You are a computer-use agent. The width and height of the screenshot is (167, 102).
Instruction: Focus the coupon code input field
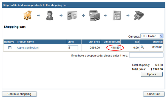click(x=146, y=55)
